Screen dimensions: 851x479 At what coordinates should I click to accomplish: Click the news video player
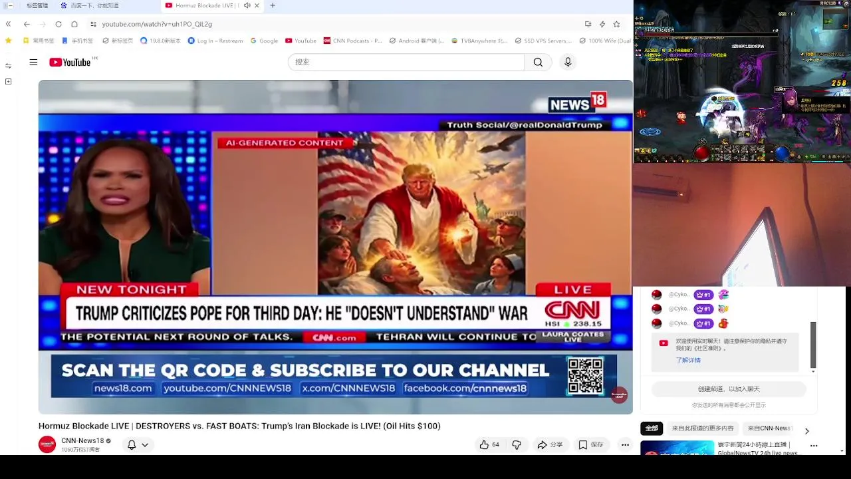(335, 247)
